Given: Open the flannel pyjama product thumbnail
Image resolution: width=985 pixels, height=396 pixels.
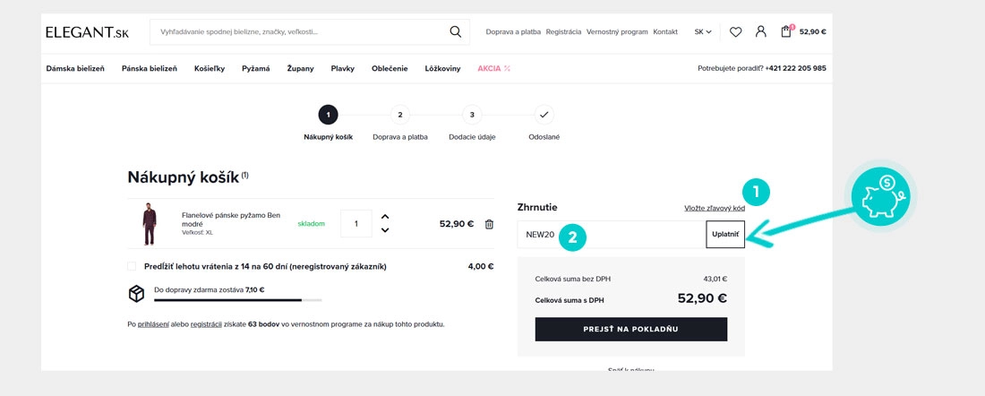Looking at the screenshot, I should point(149,224).
